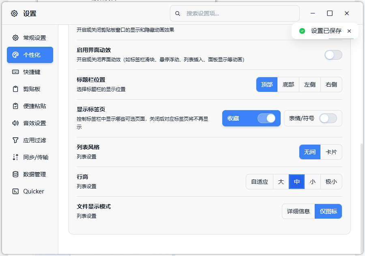This screenshot has width=365, height=256.
Task: Focus the 搜索设置项 search field
Action: tap(235, 13)
